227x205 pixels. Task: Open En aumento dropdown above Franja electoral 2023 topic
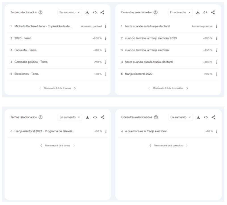click(70, 117)
